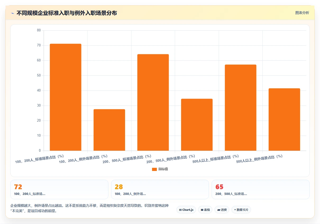Select the 表格 tag pill
Screen dimensions: 320x224
(x=205, y=210)
